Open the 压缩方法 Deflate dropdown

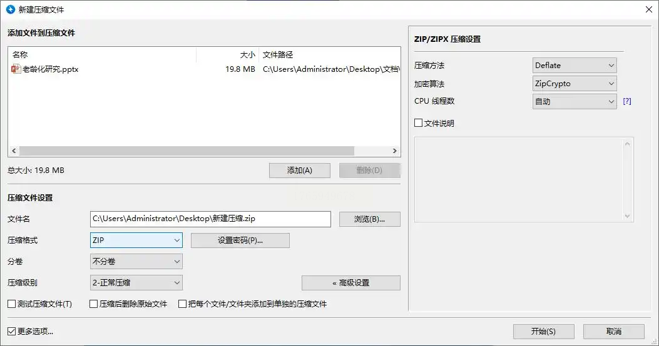click(575, 66)
